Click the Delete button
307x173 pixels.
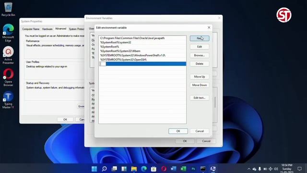(x=200, y=64)
